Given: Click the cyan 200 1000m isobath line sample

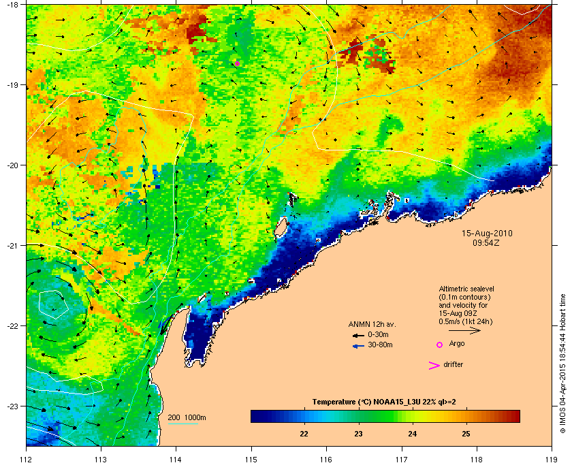Looking at the screenshot, I should point(183,424).
